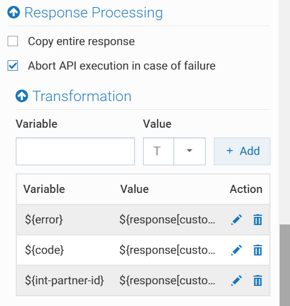Enable Copy entire response checkbox
This screenshot has width=290, height=306.
pos(13,41)
